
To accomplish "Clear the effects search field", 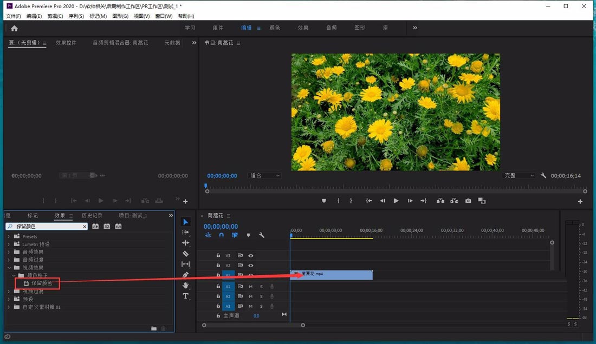I will pyautogui.click(x=85, y=227).
